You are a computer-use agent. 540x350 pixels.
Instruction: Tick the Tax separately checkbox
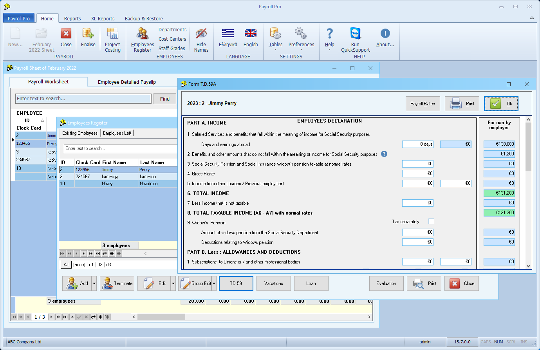click(x=431, y=222)
